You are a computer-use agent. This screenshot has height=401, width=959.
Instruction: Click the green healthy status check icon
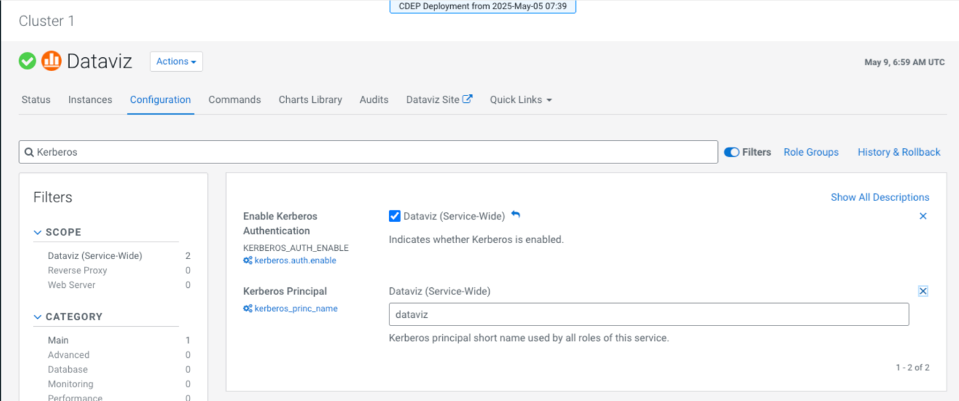pos(28,61)
